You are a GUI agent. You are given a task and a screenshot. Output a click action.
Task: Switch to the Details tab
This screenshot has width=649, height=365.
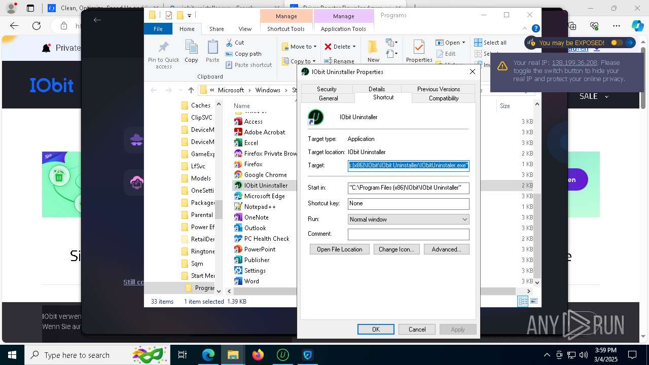click(377, 89)
